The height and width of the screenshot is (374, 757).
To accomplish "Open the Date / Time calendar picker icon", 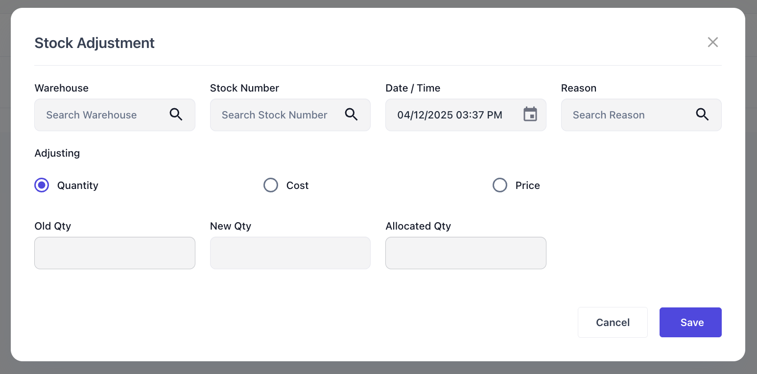I will [x=530, y=115].
